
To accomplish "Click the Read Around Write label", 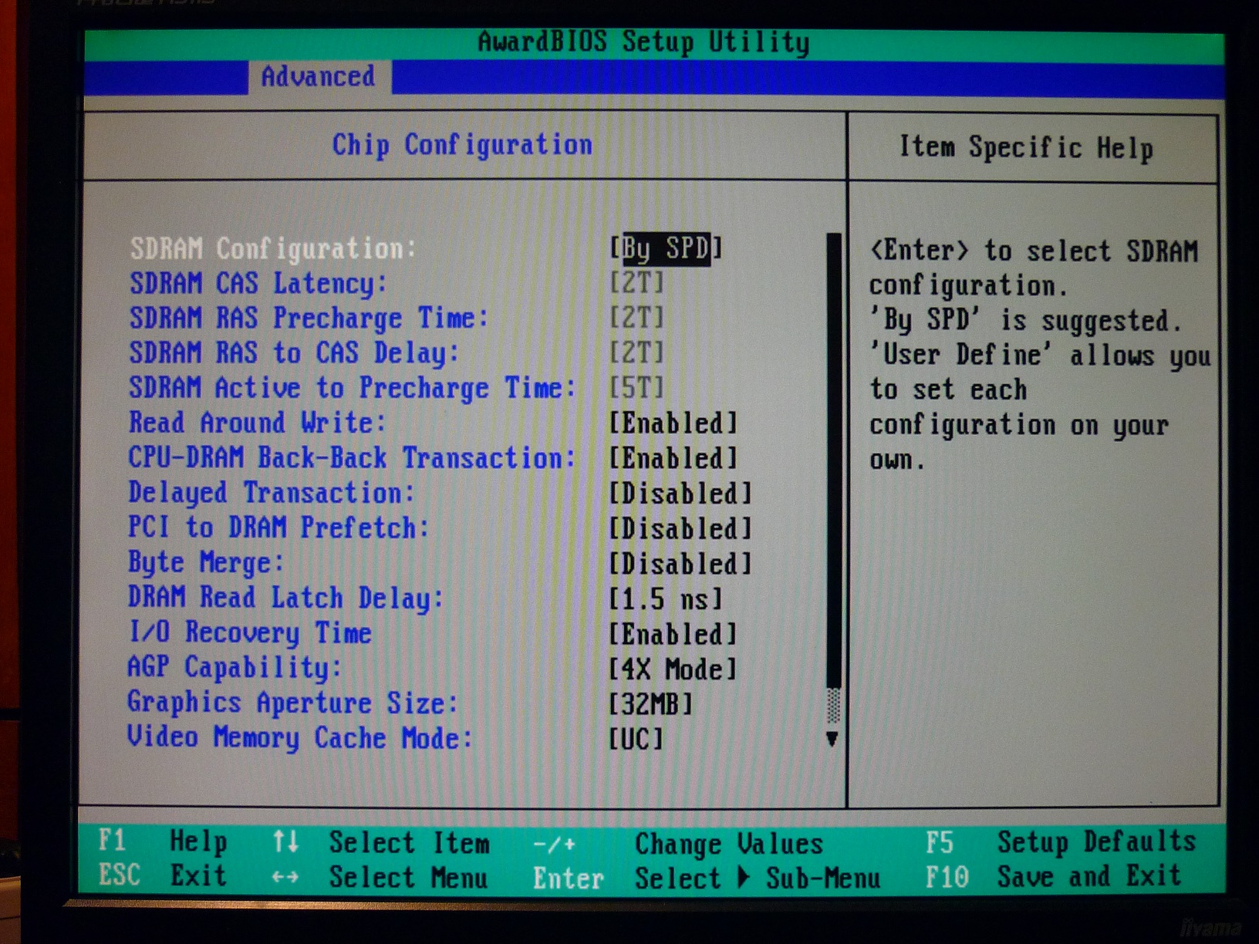I will pos(257,423).
